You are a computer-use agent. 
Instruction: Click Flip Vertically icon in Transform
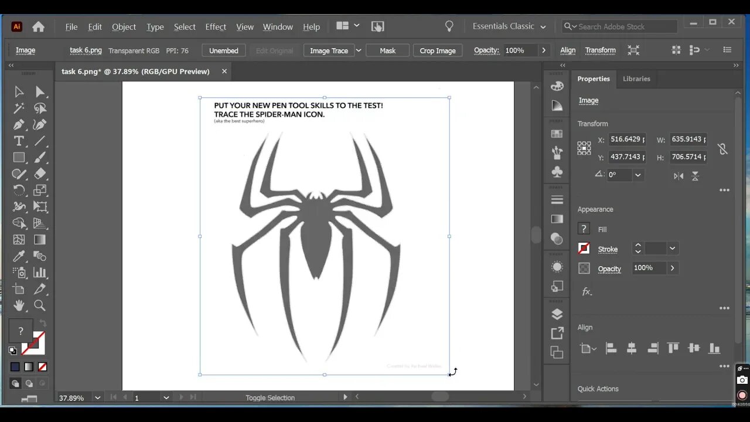point(695,175)
